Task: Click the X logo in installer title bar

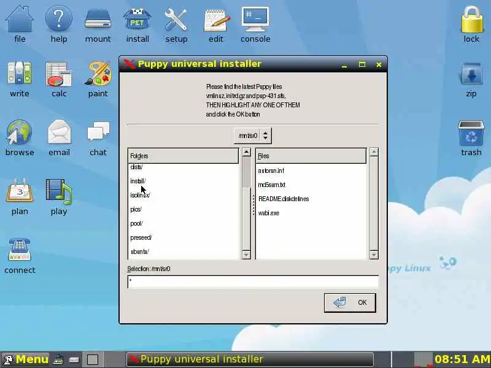Action: coord(128,64)
